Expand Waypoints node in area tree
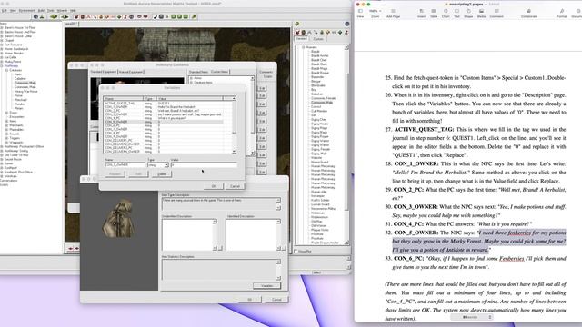The image size is (582, 327). point(6,143)
